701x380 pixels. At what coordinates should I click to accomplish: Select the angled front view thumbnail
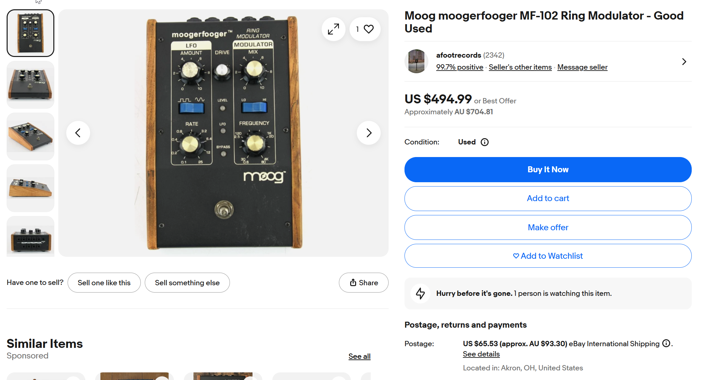click(30, 85)
